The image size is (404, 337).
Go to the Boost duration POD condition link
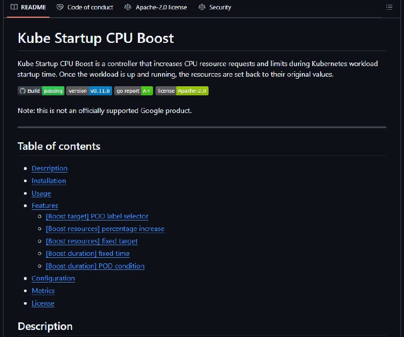[x=95, y=266]
